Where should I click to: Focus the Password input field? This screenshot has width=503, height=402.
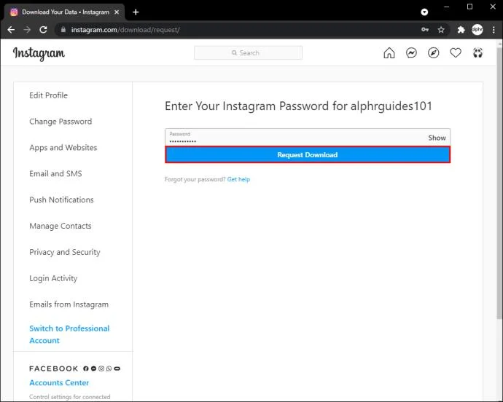(292, 138)
